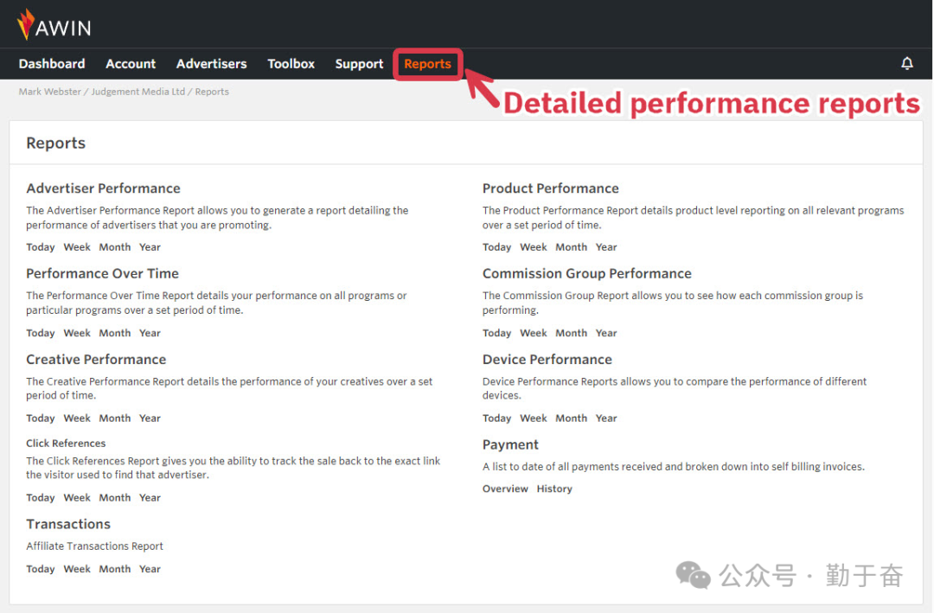The height and width of the screenshot is (613, 934).
Task: Go to the Advertisers menu
Action: (x=211, y=64)
